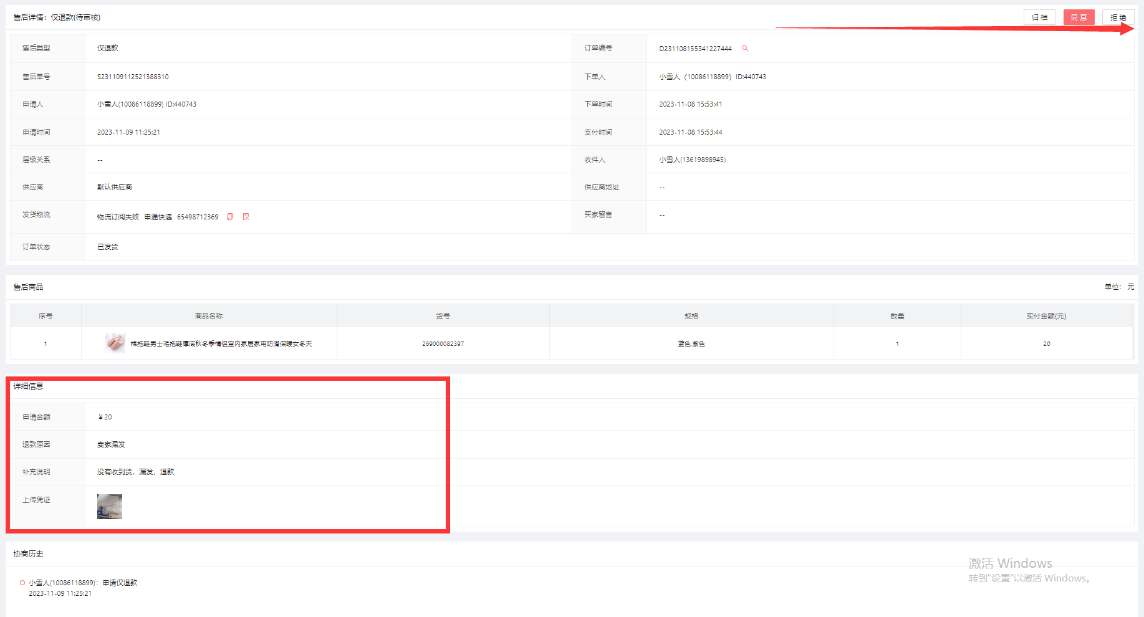Image resolution: width=1144 pixels, height=617 pixels.
Task: Click the red circle marker in 协商历史
Action: tap(22, 583)
